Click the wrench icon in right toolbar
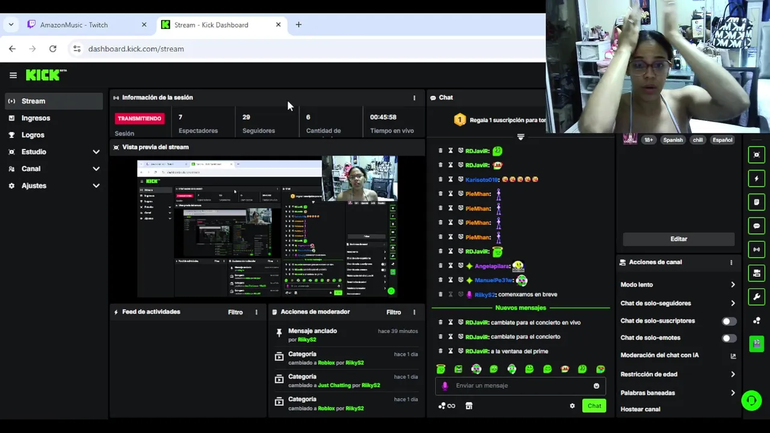770x433 pixels. pyautogui.click(x=757, y=296)
